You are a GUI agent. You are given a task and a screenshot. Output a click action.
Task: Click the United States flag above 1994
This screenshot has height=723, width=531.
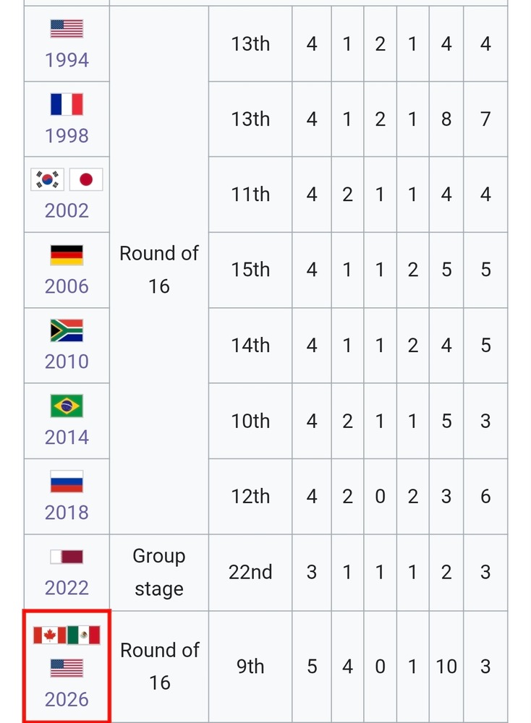[67, 29]
